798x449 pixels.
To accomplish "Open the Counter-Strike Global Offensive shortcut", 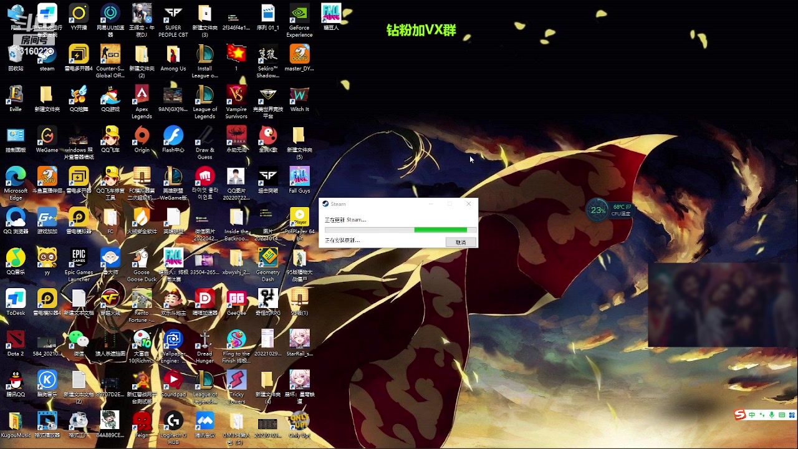I will click(110, 61).
